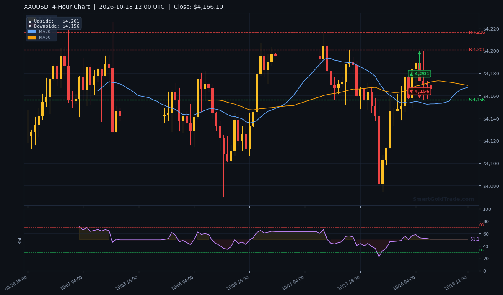Click the RSI axis label 40

[x=486, y=246]
